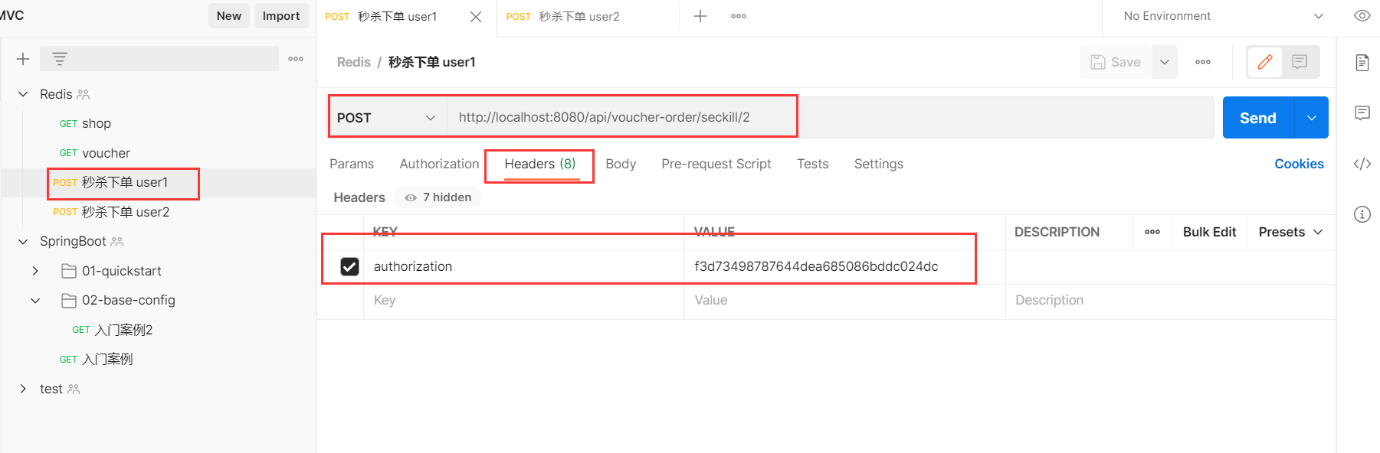Viewport: 1380px width, 453px height.
Task: Click the empty Description input cell
Action: 1170,301
